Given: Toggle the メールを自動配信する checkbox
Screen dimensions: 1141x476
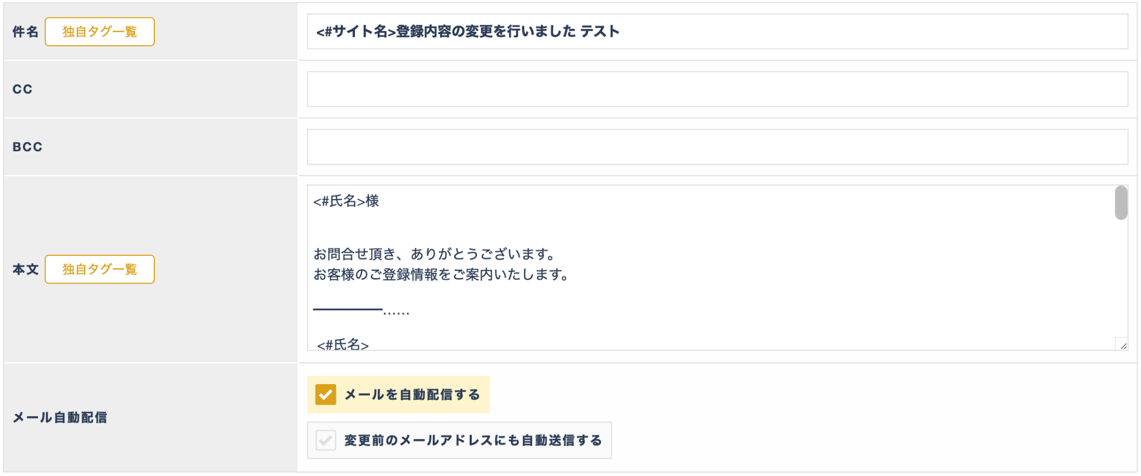Looking at the screenshot, I should click(x=326, y=395).
